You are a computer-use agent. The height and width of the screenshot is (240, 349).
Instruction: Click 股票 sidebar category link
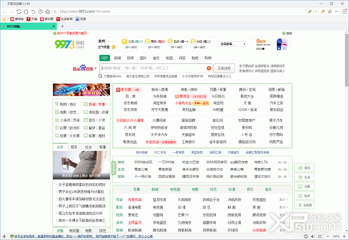(x=92, y=135)
